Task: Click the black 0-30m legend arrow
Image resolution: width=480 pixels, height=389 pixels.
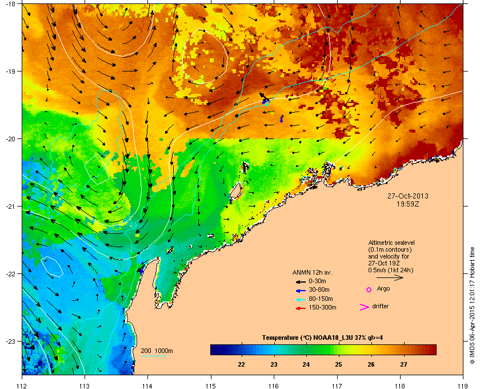Action: click(301, 281)
